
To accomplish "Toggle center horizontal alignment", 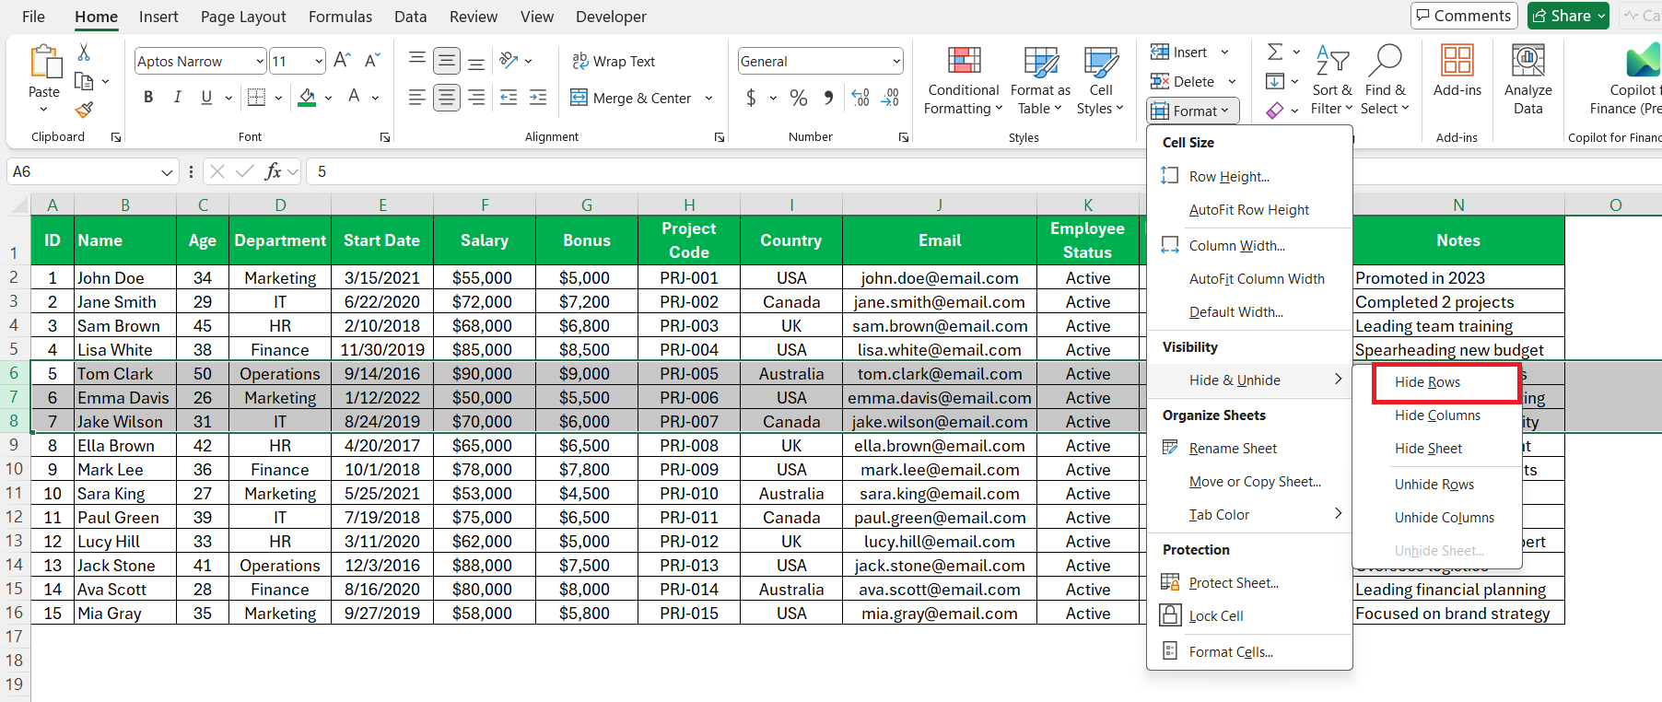I will 447,97.
